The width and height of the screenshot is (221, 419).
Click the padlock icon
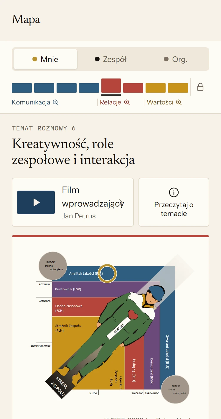click(x=200, y=87)
